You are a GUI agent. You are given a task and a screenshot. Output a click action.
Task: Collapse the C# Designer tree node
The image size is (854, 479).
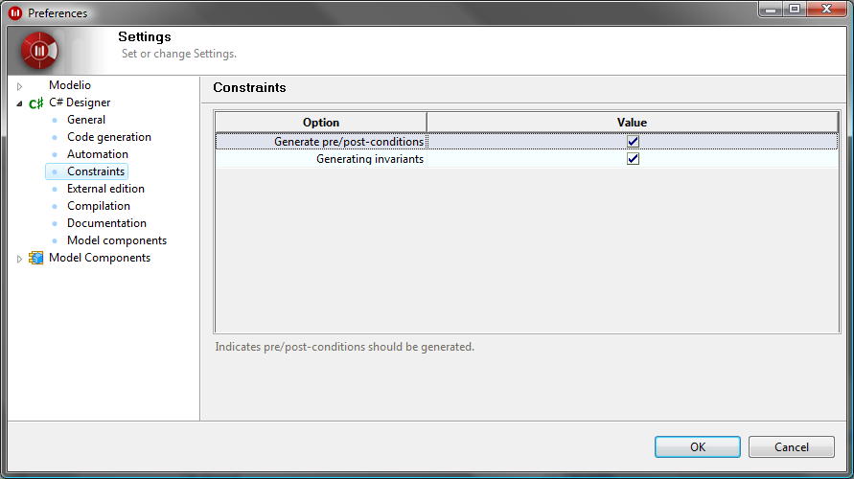click(x=19, y=103)
